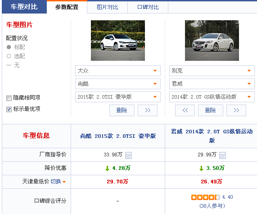This screenshot has height=214, width=257.
Task: Open the white 君威 car thumbnail
Action: click(212, 41)
